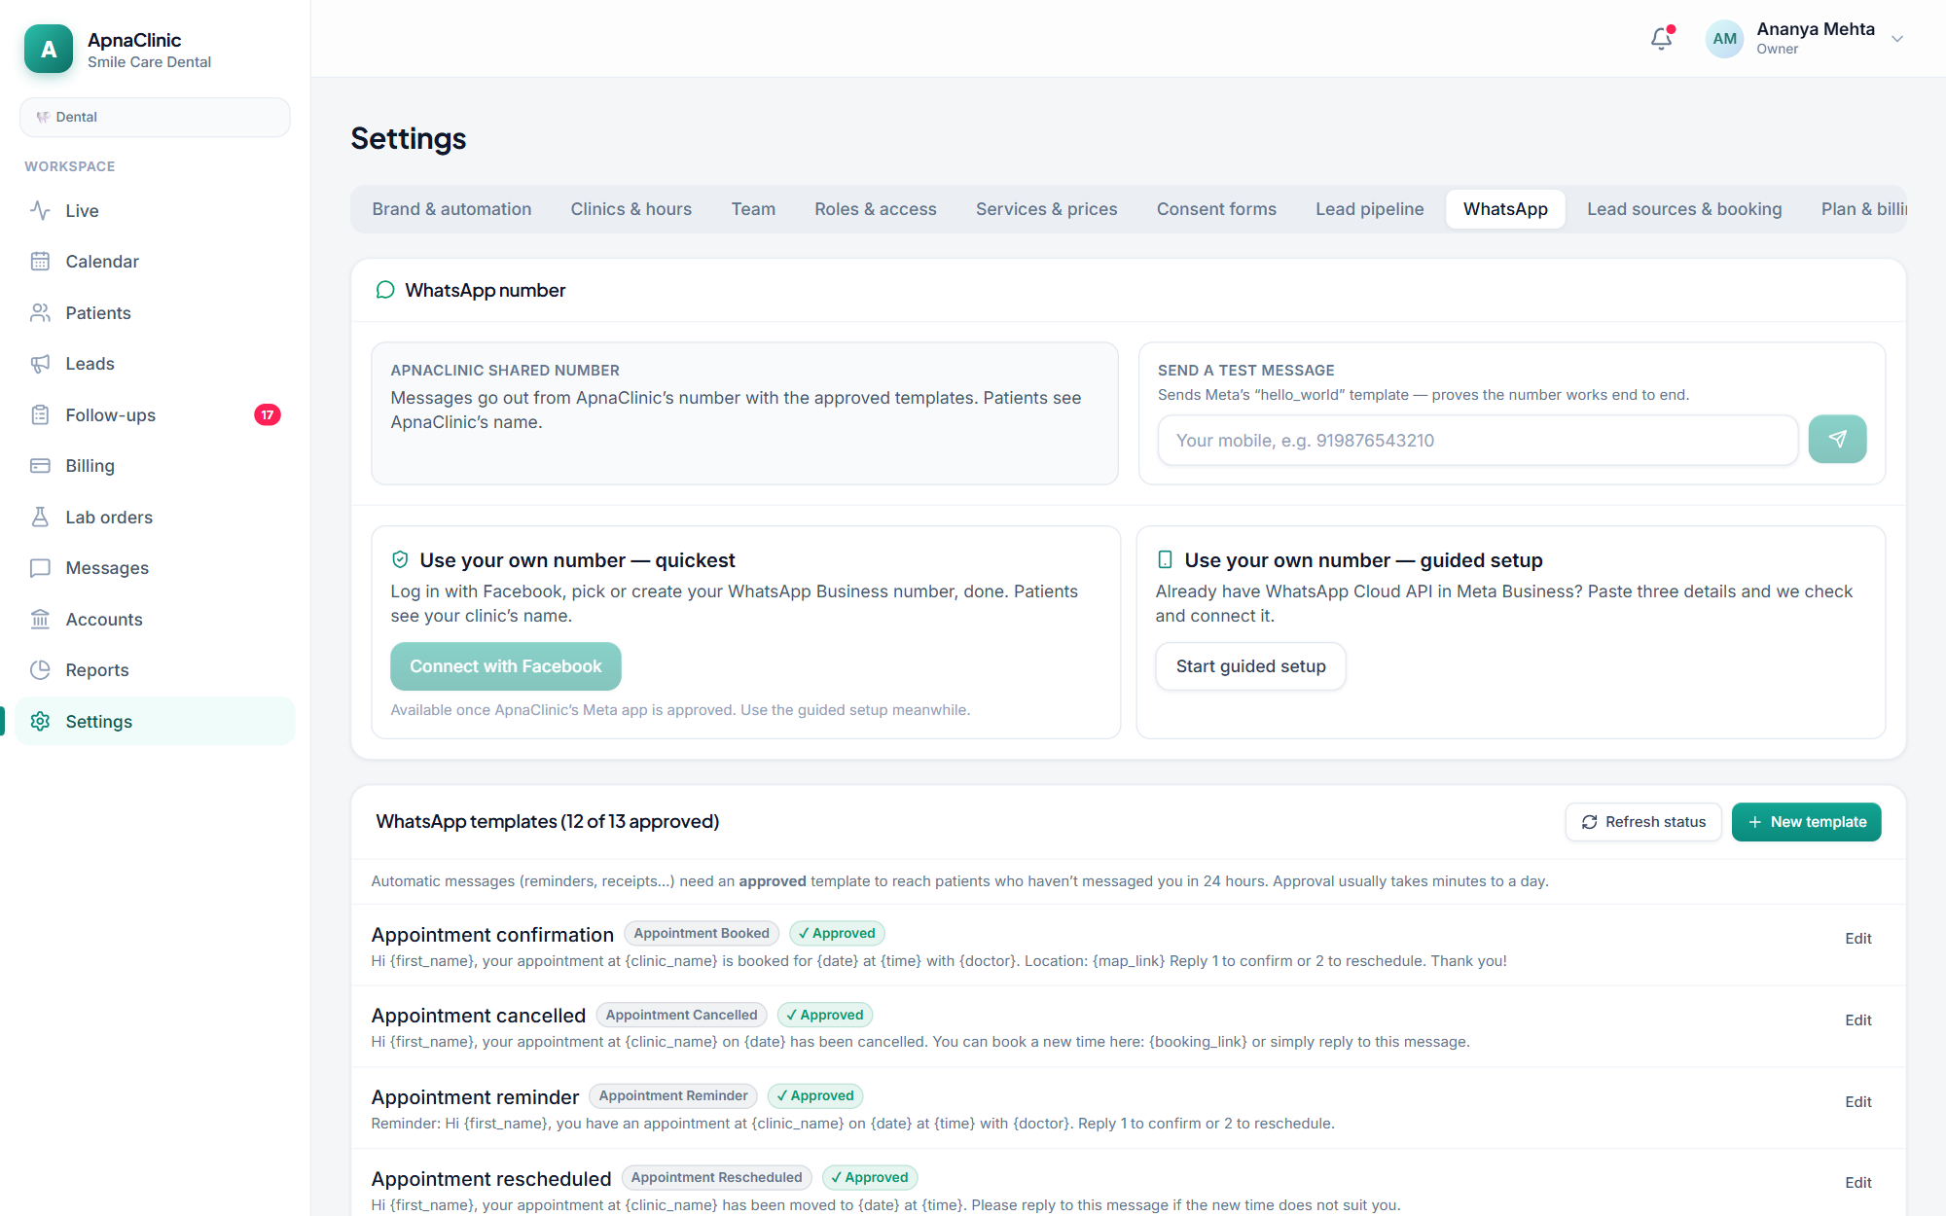Click the Appointment Cancelled tag
This screenshot has width=1946, height=1216.
pyautogui.click(x=681, y=1015)
